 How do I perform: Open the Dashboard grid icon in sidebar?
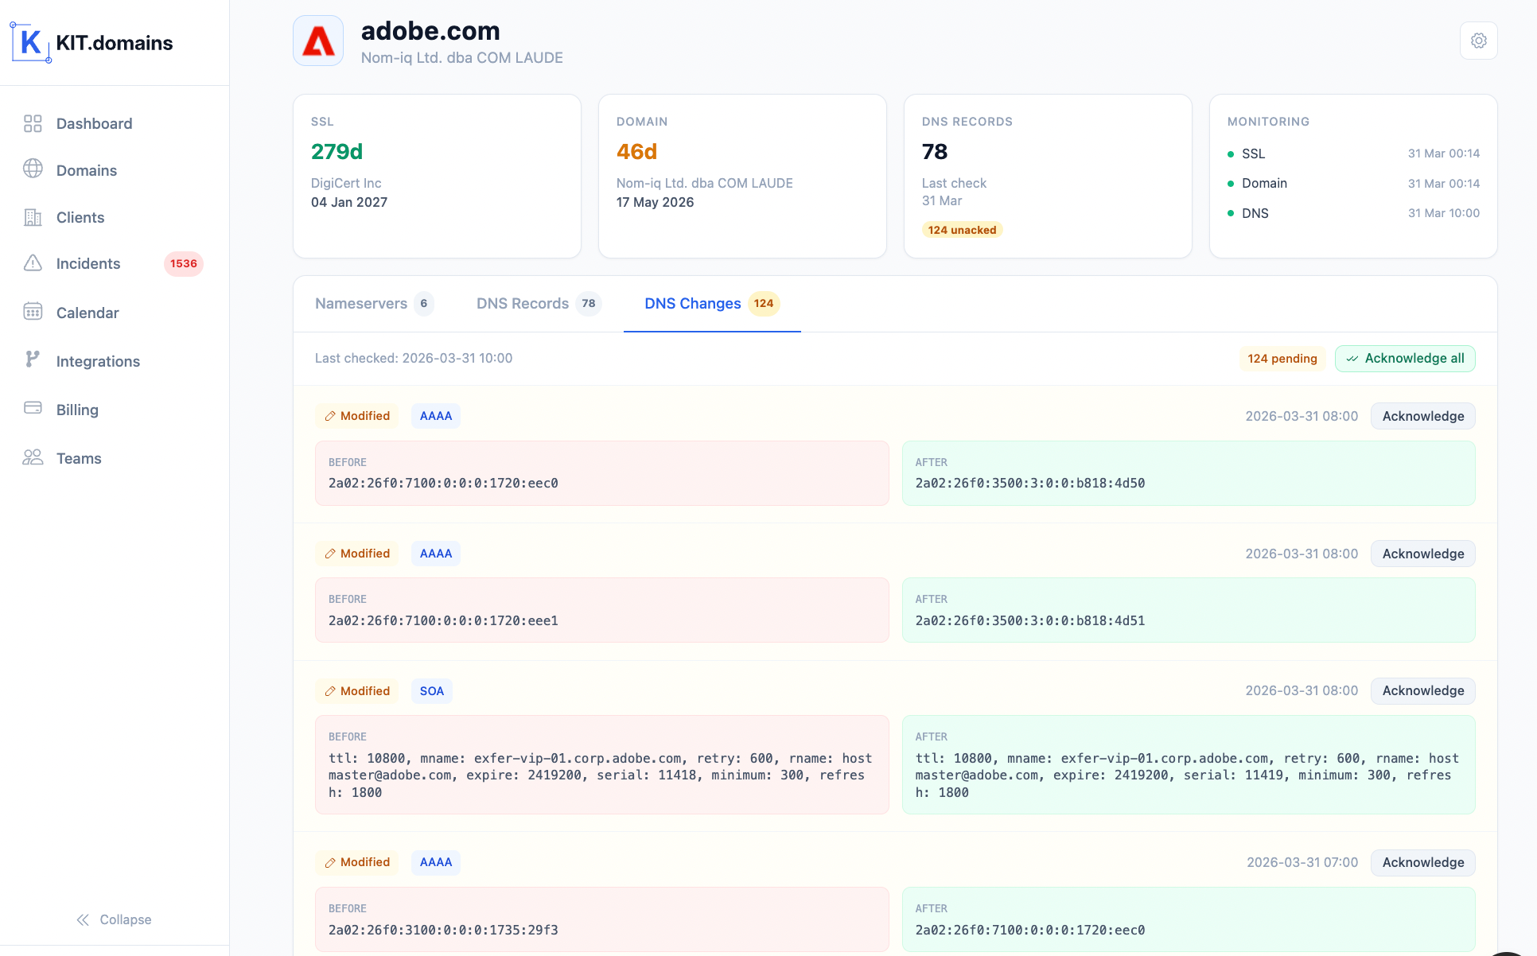click(33, 123)
